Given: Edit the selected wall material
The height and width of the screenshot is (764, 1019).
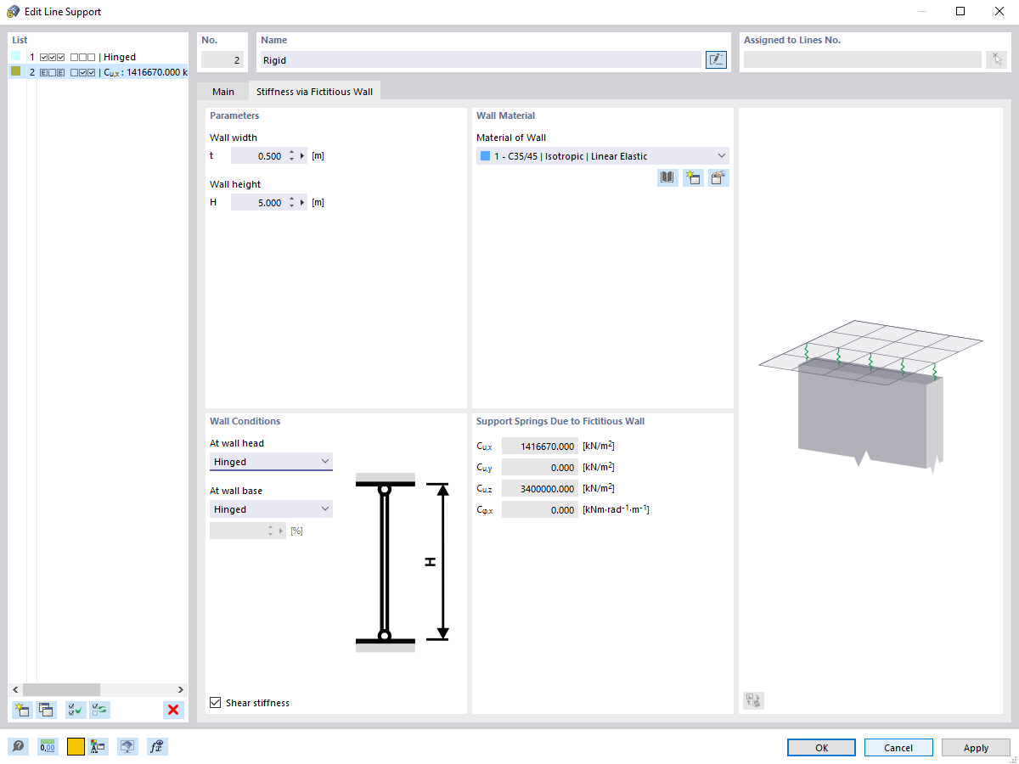Looking at the screenshot, I should pyautogui.click(x=718, y=177).
